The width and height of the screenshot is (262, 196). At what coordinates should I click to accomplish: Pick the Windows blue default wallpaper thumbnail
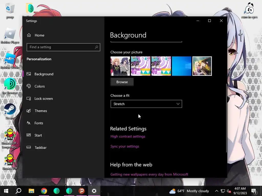coord(182,66)
